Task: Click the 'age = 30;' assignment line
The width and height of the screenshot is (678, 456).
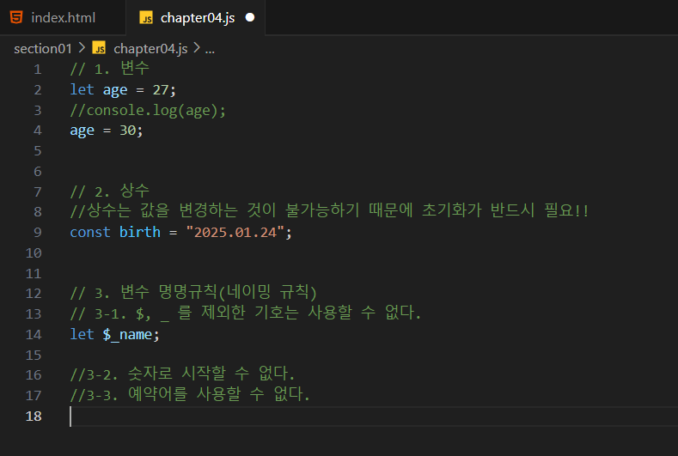Action: [x=107, y=131]
